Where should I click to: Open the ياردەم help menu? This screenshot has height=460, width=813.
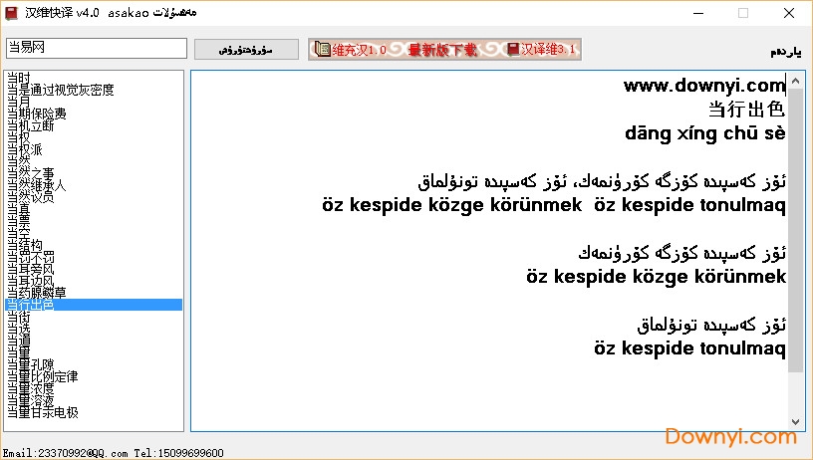click(786, 50)
